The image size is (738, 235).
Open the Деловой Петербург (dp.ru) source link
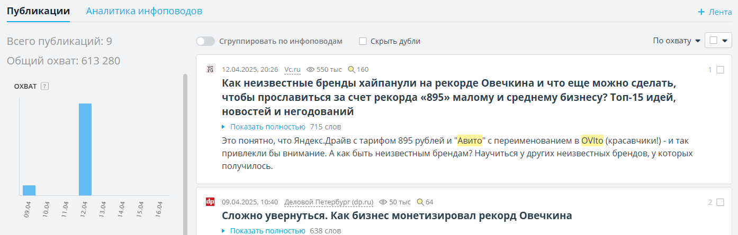(x=329, y=202)
